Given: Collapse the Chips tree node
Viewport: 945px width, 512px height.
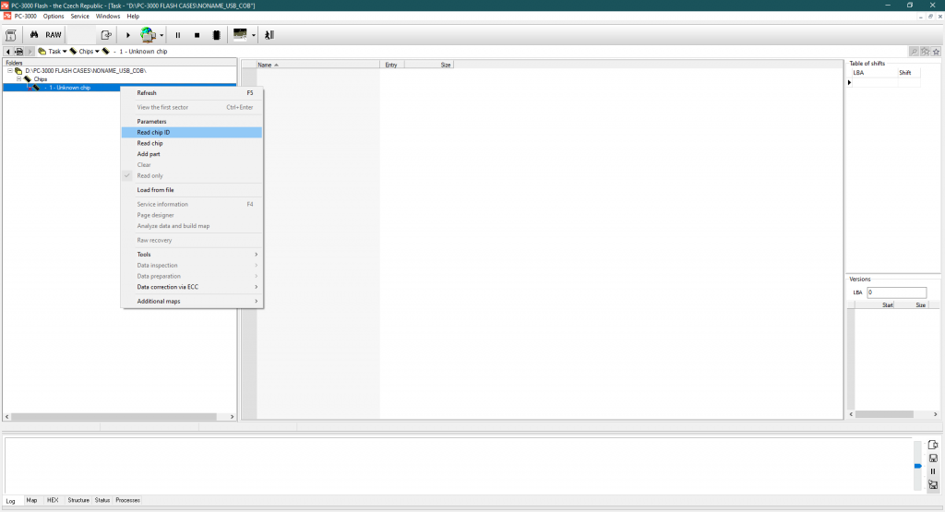Looking at the screenshot, I should pyautogui.click(x=18, y=79).
